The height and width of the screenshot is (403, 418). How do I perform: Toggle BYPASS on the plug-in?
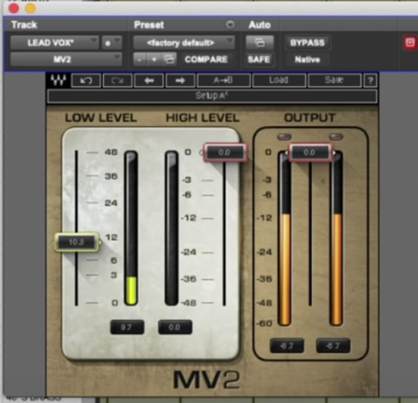pos(308,43)
